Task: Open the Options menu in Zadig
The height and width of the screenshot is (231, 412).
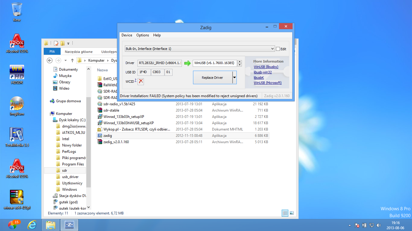Action: click(x=143, y=35)
